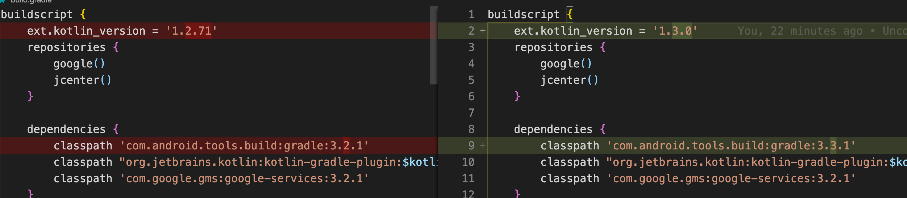
Task: Click 'dependencies' in left pane
Action: click(66, 129)
